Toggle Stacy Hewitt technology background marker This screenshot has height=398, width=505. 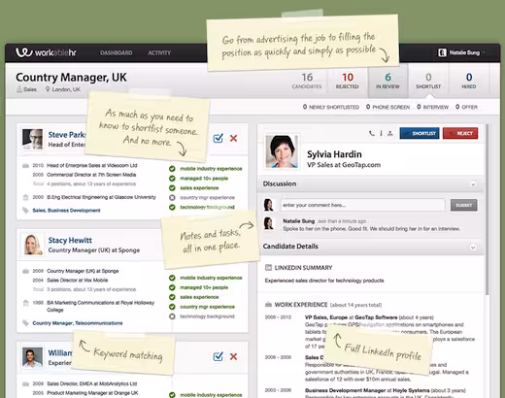pyautogui.click(x=172, y=316)
